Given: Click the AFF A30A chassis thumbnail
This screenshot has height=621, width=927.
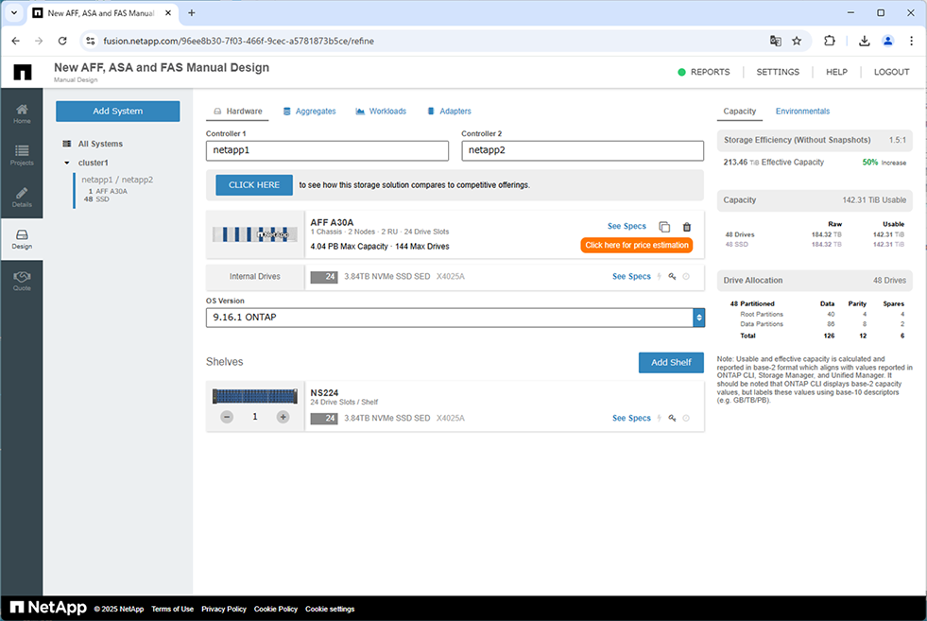Looking at the screenshot, I should [255, 234].
